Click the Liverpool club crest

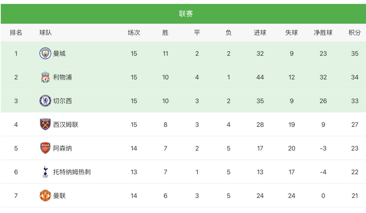tap(45, 77)
